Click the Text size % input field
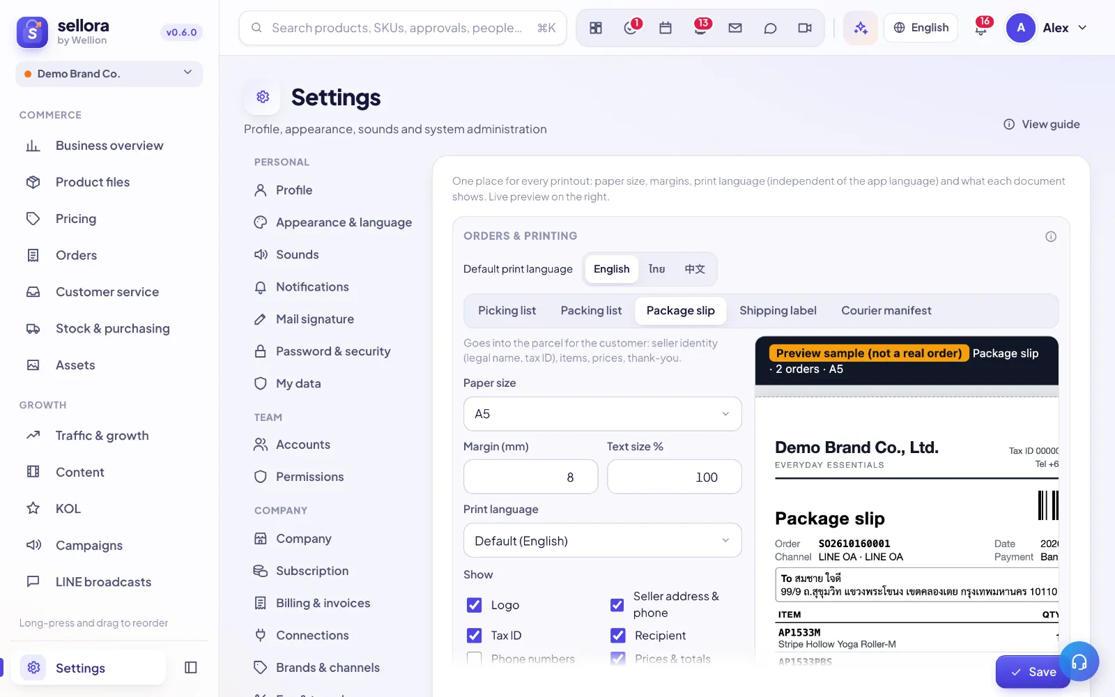This screenshot has width=1115, height=697. tap(675, 477)
